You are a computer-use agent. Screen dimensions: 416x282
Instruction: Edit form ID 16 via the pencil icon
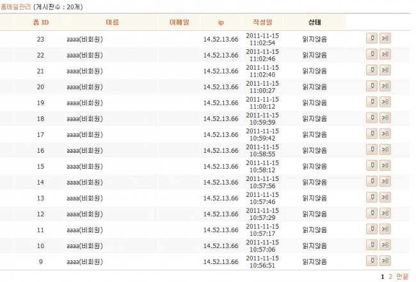pos(372,150)
